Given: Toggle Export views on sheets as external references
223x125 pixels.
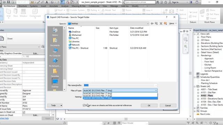Looking at the screenshot, I should click(84, 105).
